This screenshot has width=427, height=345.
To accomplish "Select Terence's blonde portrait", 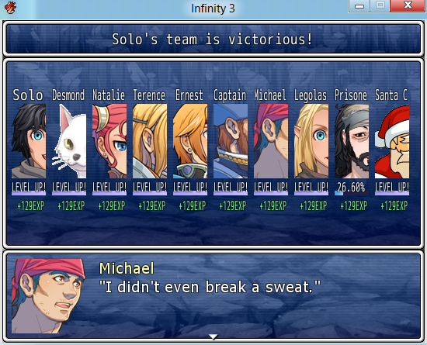I will click(150, 141).
